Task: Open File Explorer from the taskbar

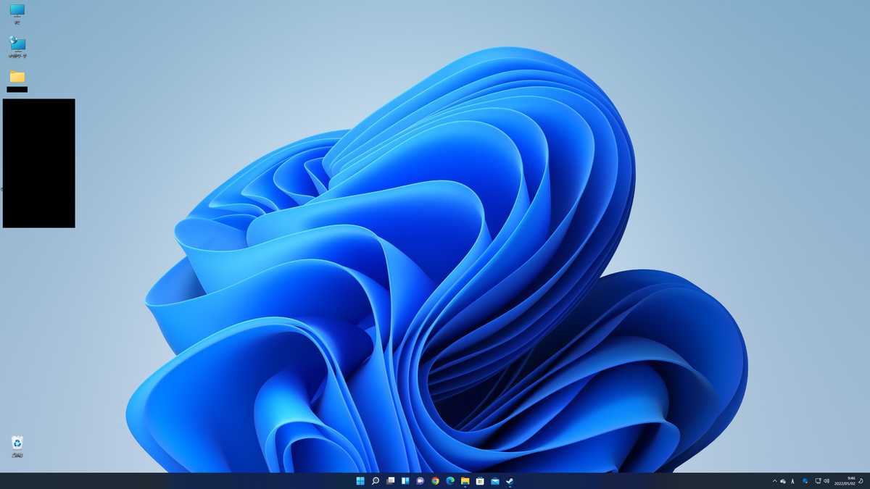Action: (x=465, y=481)
